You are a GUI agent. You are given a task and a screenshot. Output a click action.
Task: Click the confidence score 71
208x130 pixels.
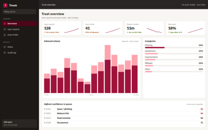point(202,123)
